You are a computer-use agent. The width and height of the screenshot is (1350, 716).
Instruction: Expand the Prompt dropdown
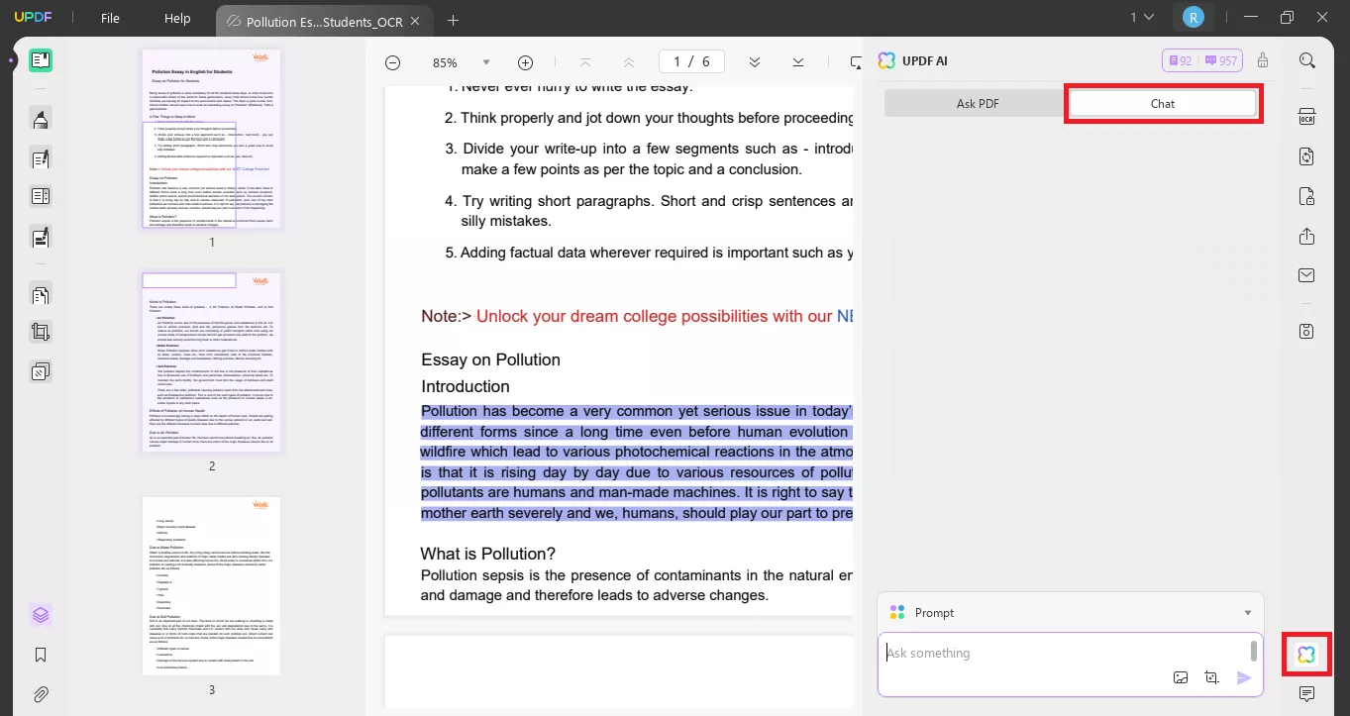pyautogui.click(x=1248, y=613)
